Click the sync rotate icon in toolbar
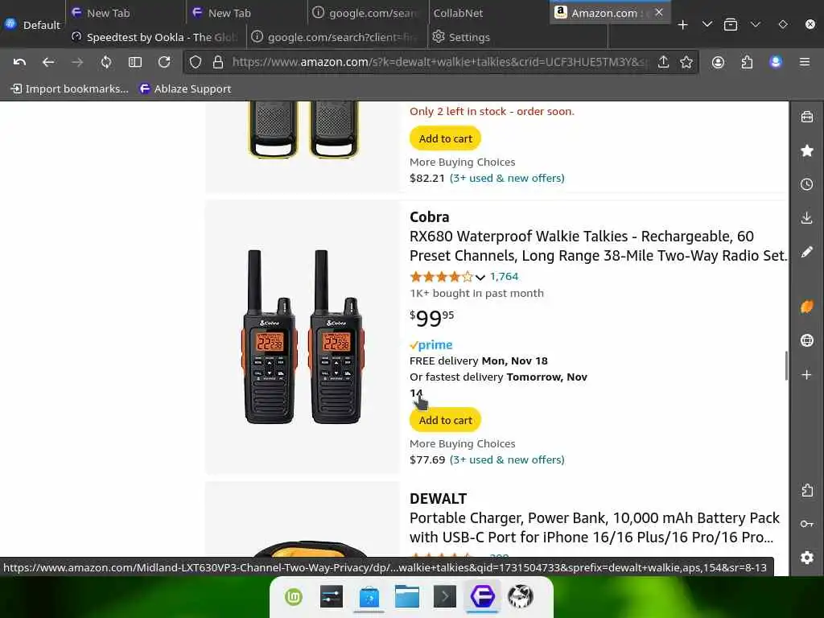The width and height of the screenshot is (824, 618). [106, 62]
